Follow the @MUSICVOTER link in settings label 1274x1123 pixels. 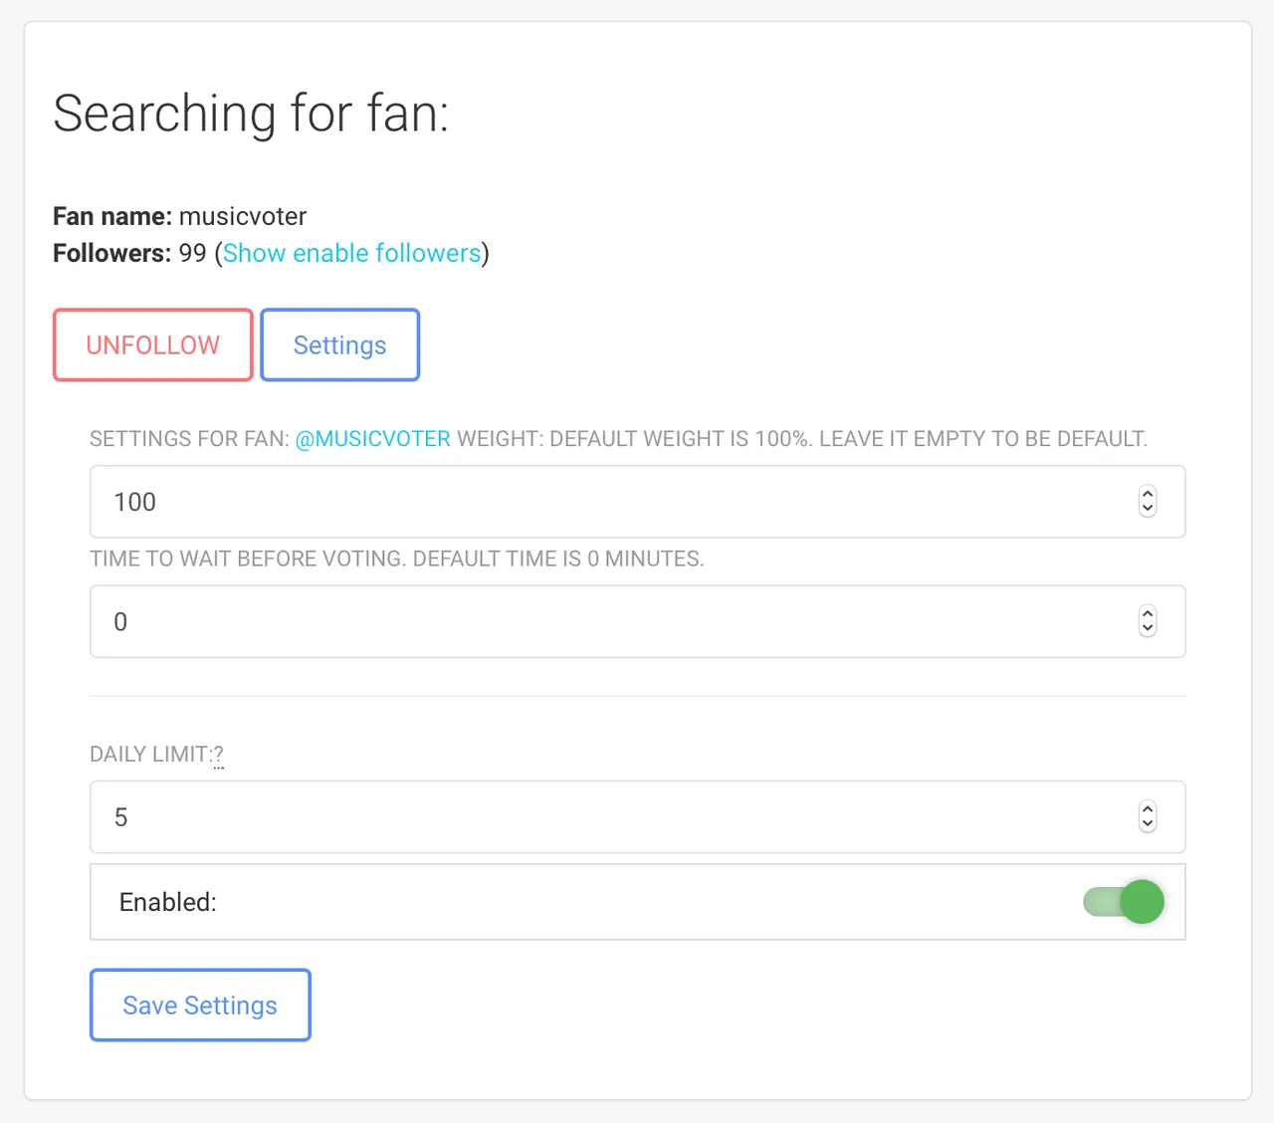click(373, 439)
